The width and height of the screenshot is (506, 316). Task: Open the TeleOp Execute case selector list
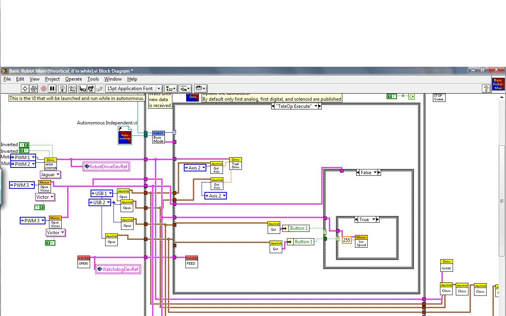pos(296,106)
